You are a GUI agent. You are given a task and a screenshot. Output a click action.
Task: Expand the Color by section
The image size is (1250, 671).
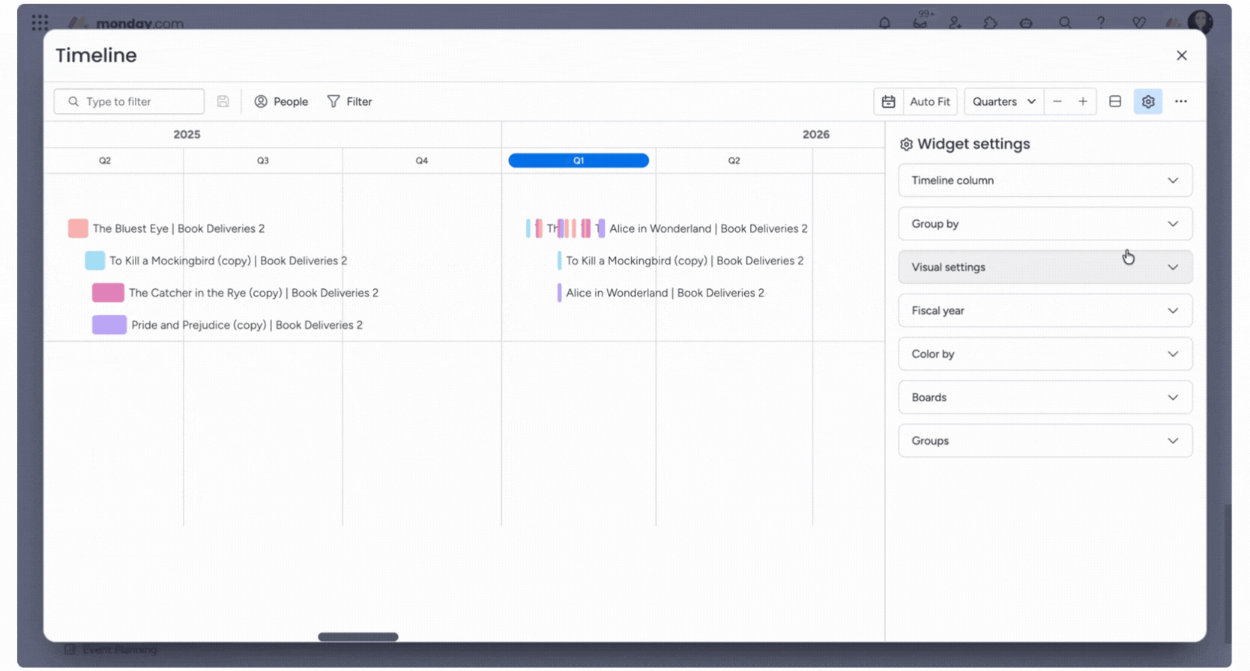pyautogui.click(x=1045, y=354)
